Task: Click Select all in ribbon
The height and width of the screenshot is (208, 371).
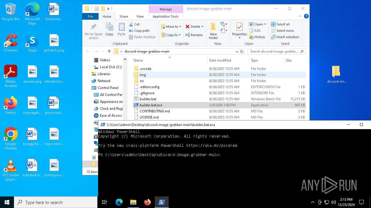Action: click(x=280, y=24)
